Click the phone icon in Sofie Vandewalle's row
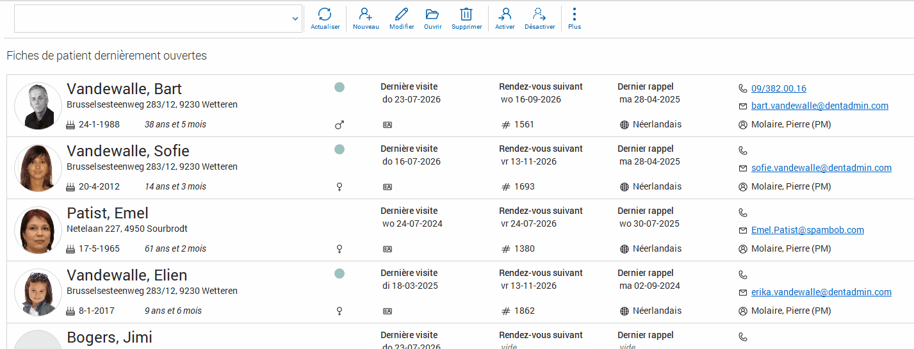Viewport: 914px width, 349px height. (x=743, y=150)
